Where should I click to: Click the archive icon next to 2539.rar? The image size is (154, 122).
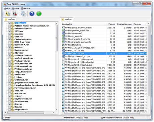tap(12, 31)
